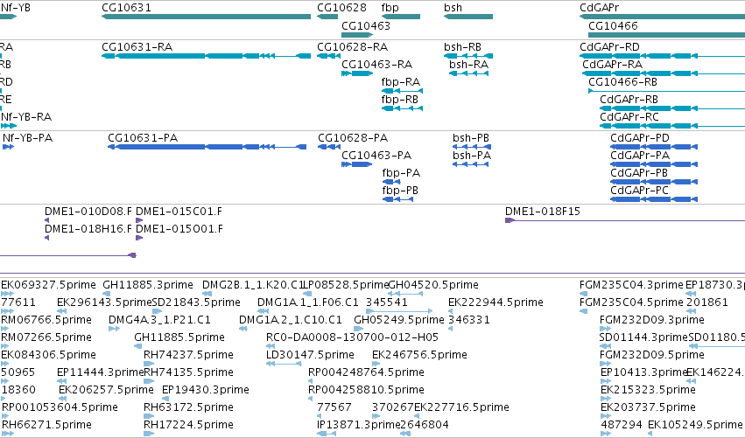Click transcript label "CG10466-RB"
Viewport: 745px width, 438px height.
[622, 82]
